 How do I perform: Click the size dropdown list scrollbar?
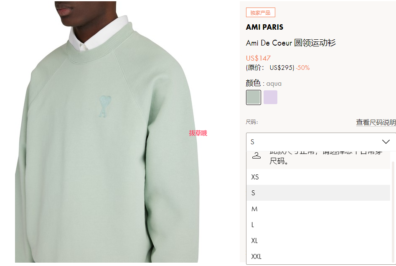393,212
